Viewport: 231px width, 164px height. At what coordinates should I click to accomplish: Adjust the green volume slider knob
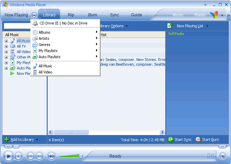pos(81,156)
